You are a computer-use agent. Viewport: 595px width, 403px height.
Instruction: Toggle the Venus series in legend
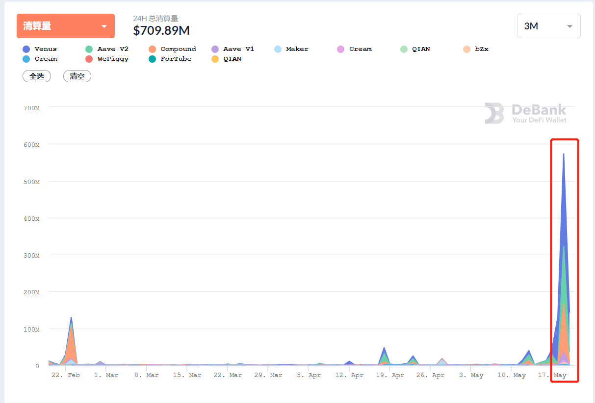(46, 49)
